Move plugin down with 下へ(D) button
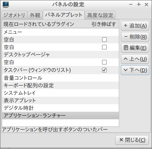This screenshot has width=152, height=149. point(135,70)
